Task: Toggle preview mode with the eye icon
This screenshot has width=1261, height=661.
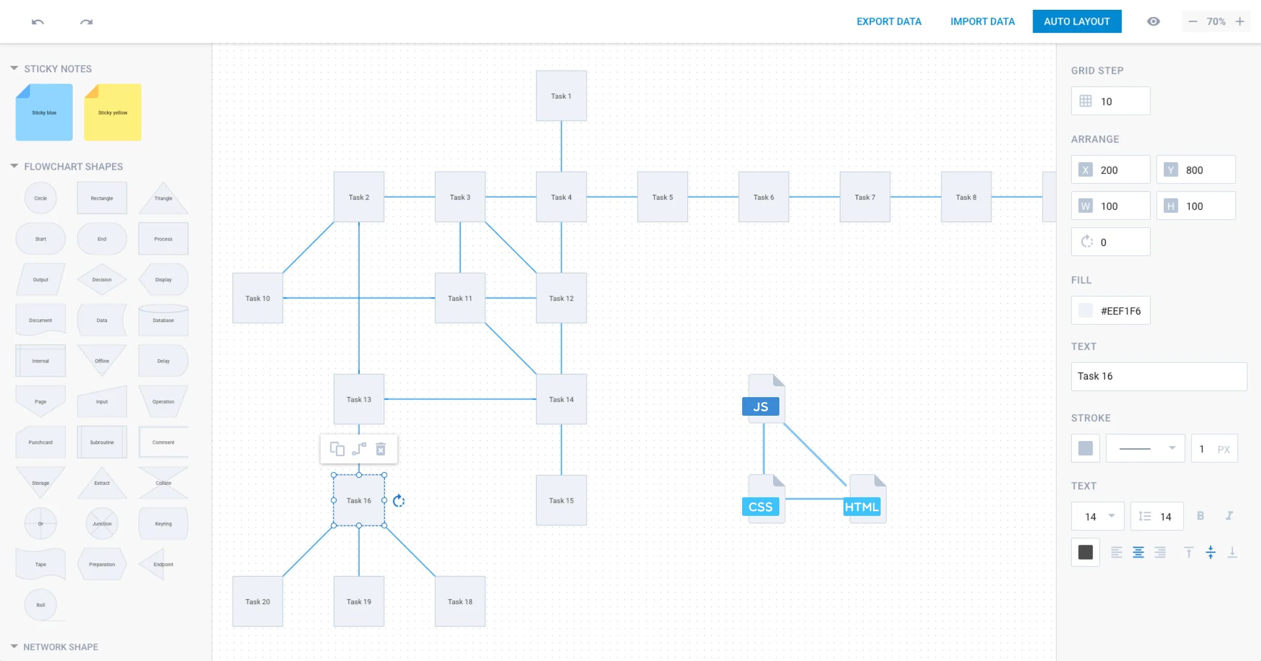Action: 1154,22
